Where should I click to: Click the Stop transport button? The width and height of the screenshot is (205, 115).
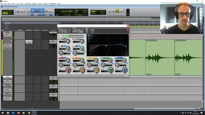point(114,11)
